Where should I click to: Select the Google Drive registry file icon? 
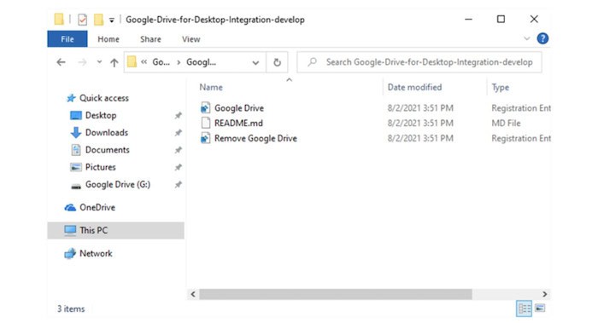tap(205, 107)
